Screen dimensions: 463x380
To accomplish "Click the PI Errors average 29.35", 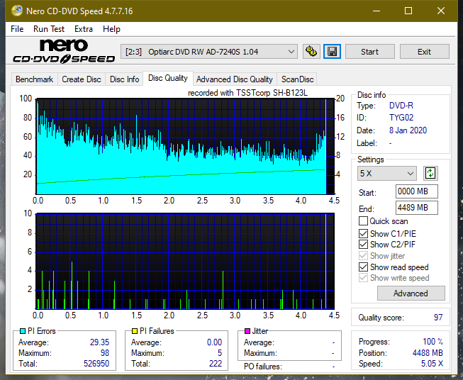I will (x=99, y=342).
